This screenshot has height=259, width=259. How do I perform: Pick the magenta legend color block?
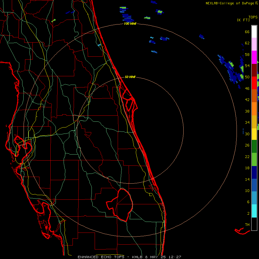254,57
